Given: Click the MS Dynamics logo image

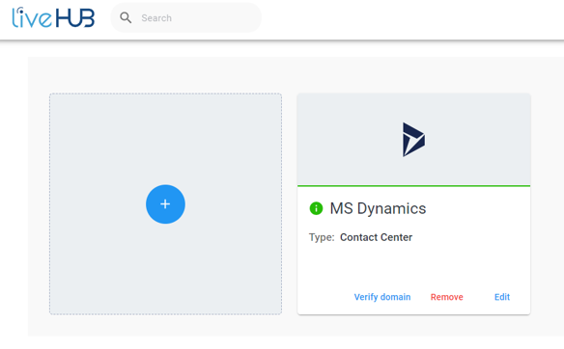Looking at the screenshot, I should click(413, 140).
